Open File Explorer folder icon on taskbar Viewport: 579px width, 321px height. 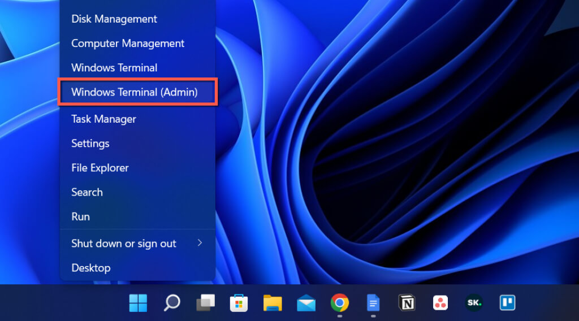point(273,303)
